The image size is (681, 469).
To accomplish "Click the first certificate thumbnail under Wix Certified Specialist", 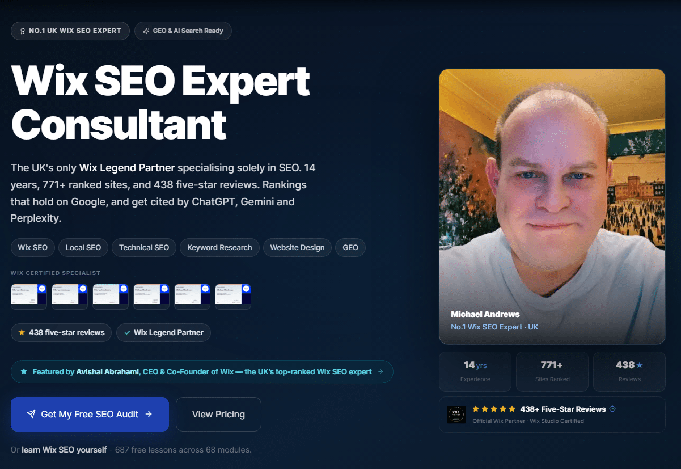I will tap(29, 297).
